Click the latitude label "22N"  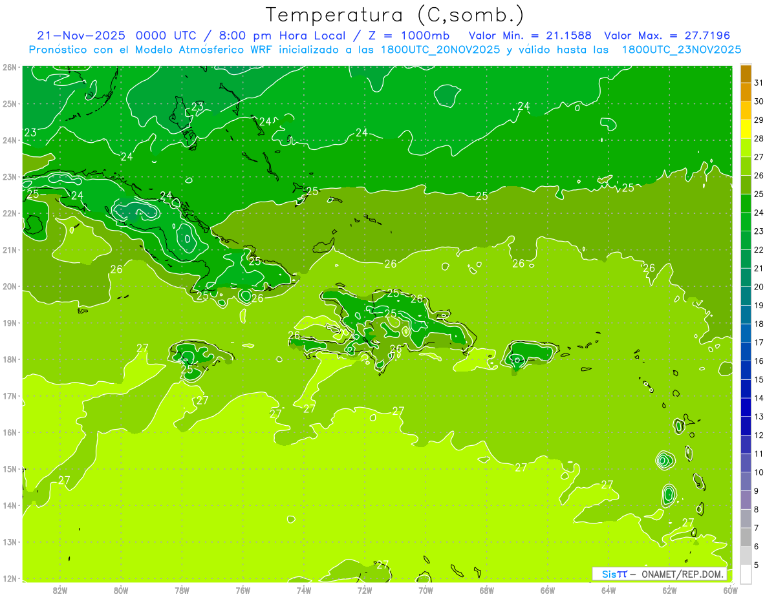tap(9, 213)
